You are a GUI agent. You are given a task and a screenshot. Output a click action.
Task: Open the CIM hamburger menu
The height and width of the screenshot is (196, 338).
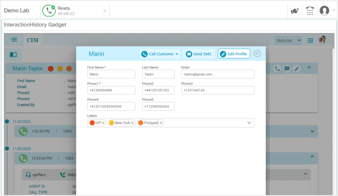[x=14, y=40]
